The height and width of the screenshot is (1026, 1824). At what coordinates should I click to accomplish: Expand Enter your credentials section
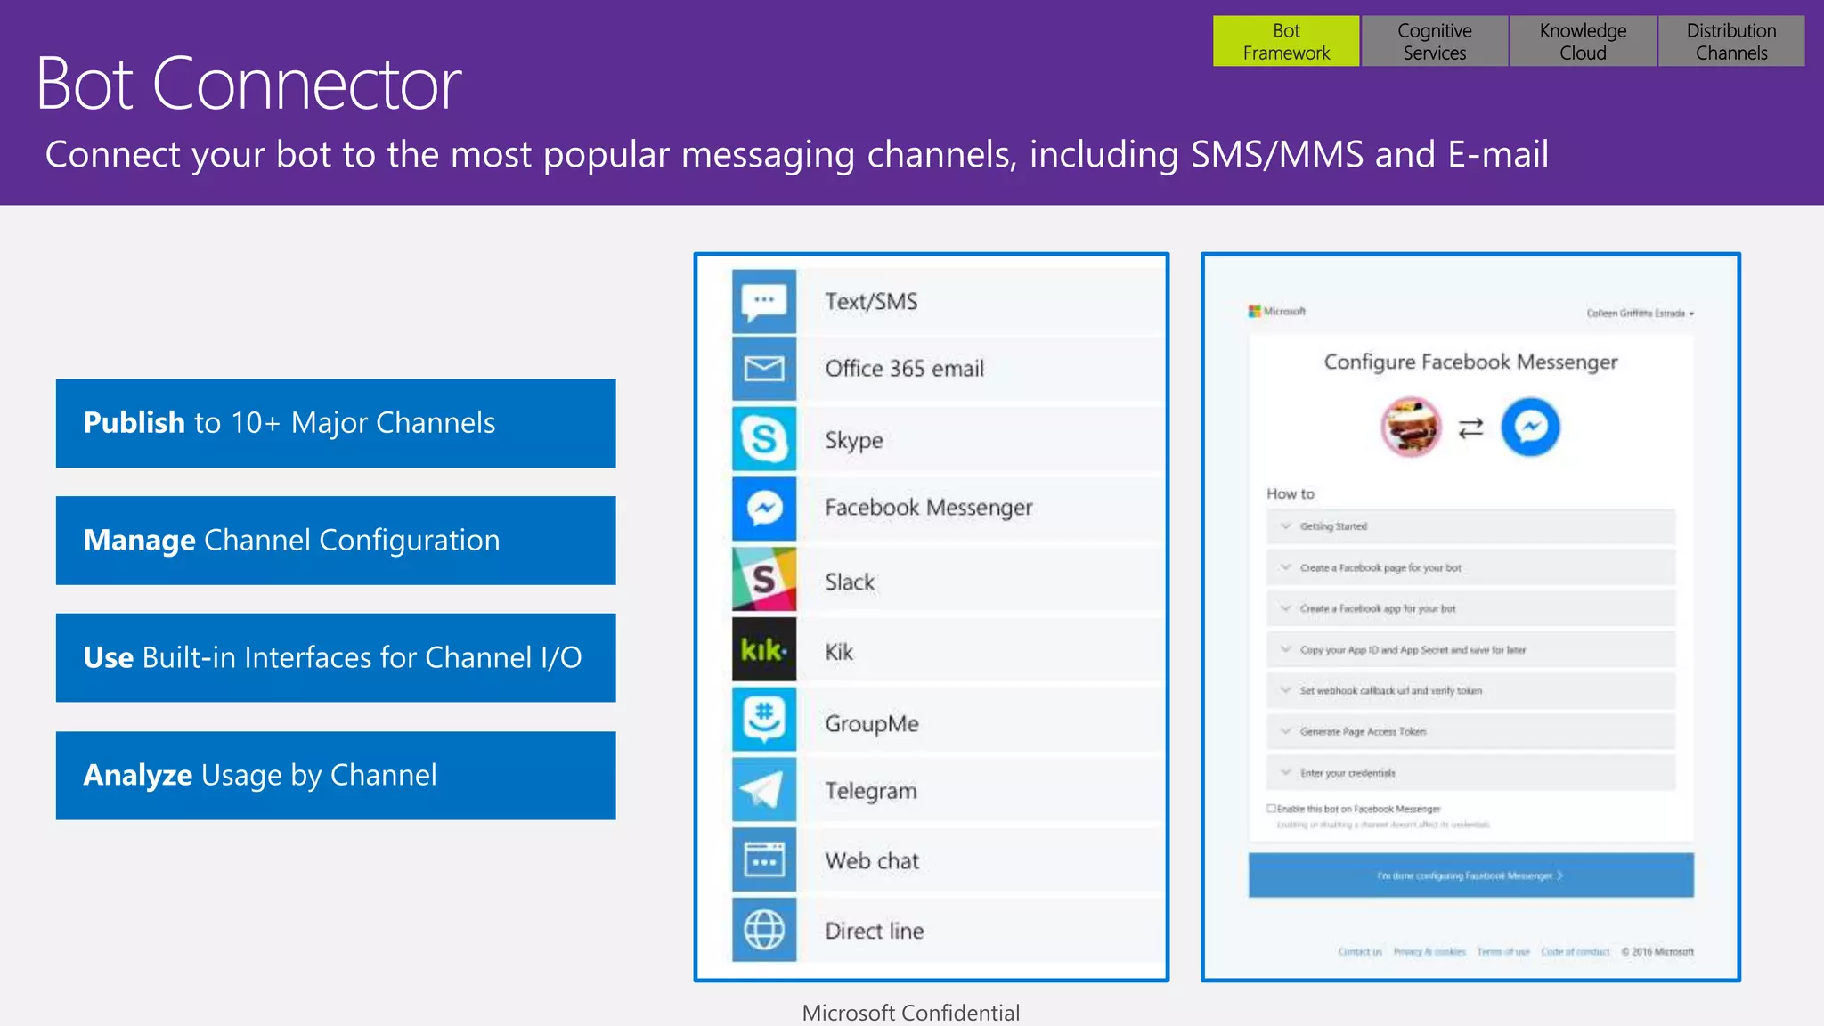1470,772
